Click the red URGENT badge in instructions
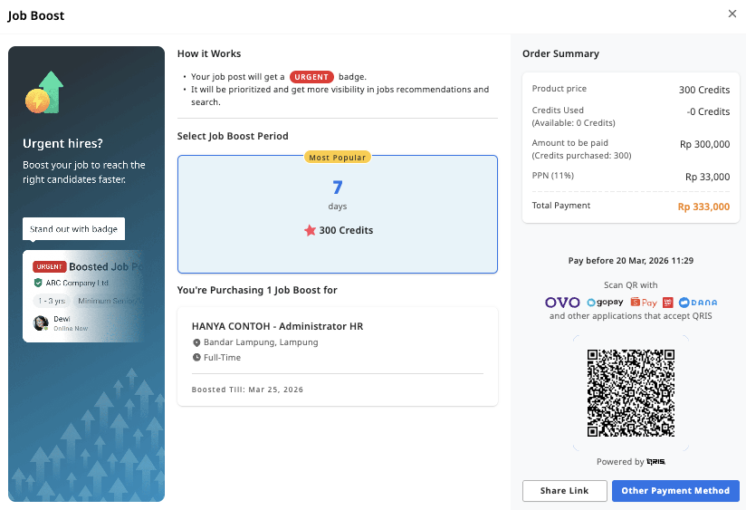The width and height of the screenshot is (746, 510). pyautogui.click(x=311, y=77)
